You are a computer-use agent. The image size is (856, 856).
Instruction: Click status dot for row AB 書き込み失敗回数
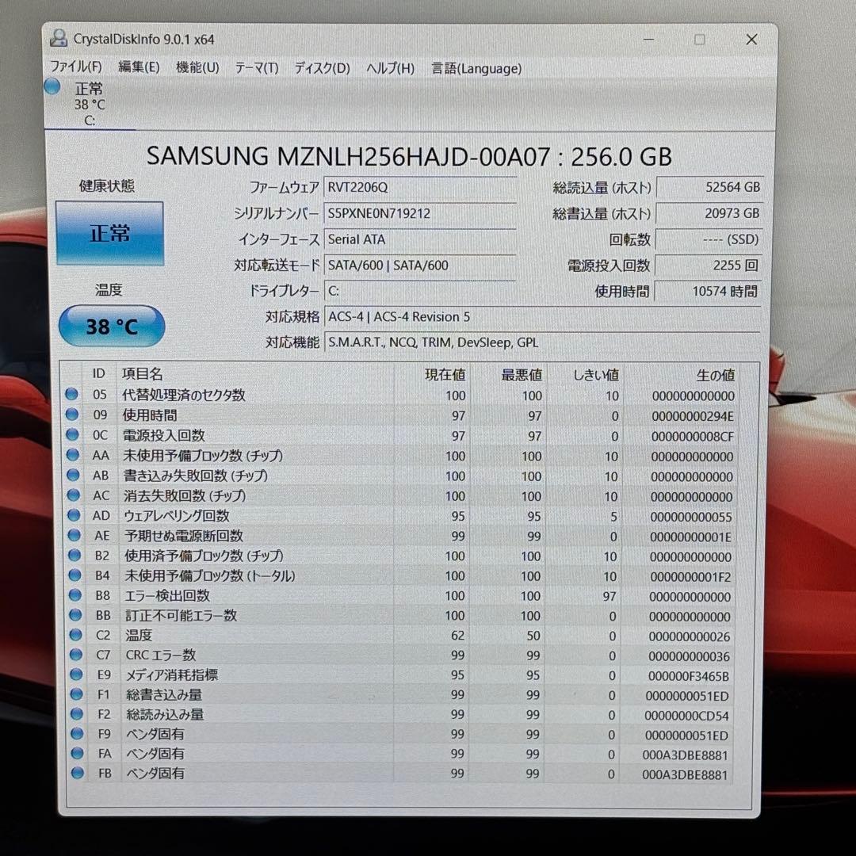pos(73,475)
